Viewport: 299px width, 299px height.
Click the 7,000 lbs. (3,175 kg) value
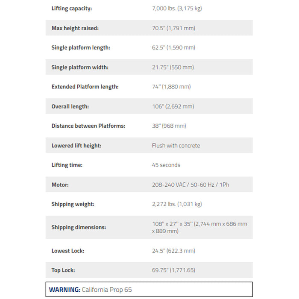click(177, 9)
